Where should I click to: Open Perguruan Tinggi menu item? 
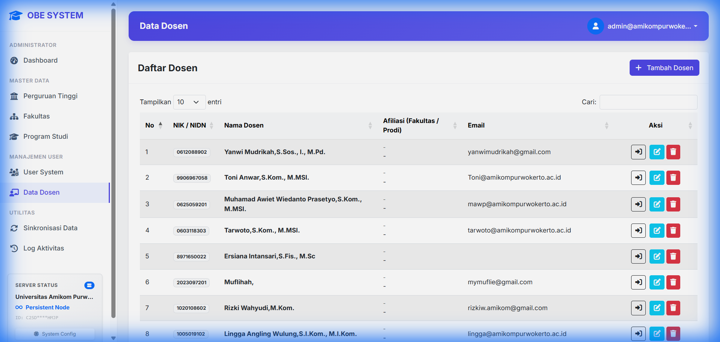pyautogui.click(x=50, y=96)
